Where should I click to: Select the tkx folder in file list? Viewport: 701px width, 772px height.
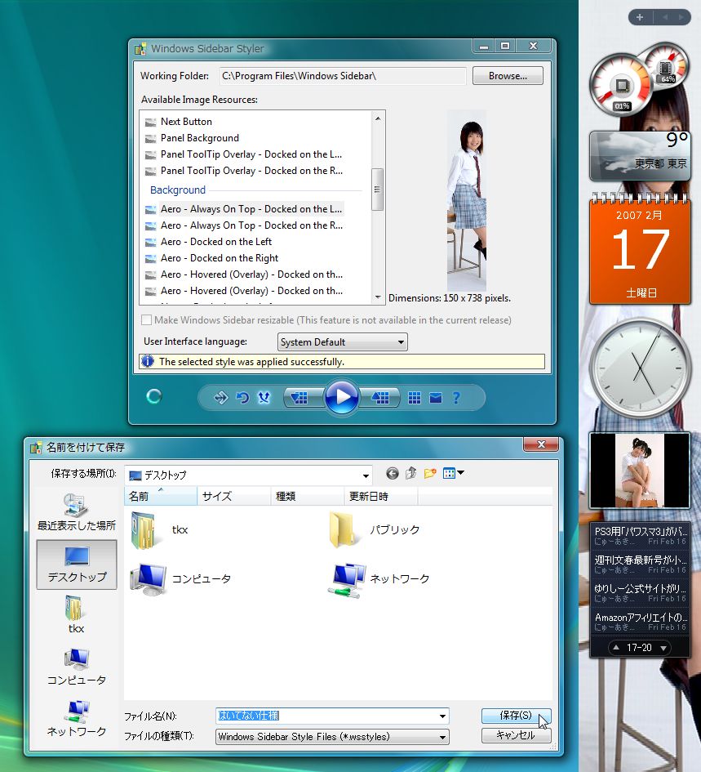pos(160,529)
